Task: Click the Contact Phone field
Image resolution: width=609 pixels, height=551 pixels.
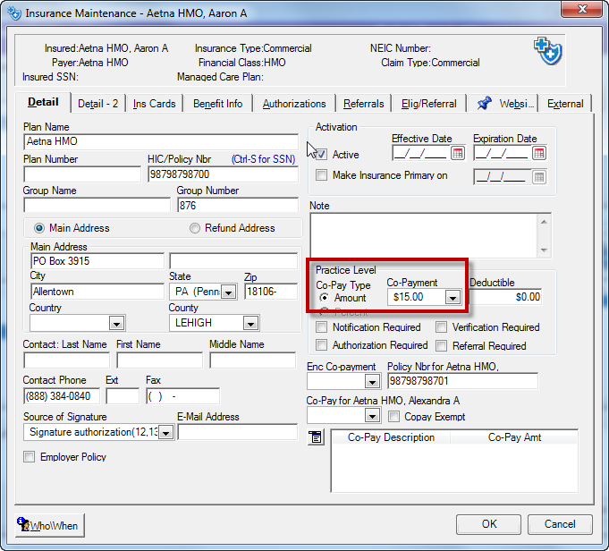Action: point(62,396)
